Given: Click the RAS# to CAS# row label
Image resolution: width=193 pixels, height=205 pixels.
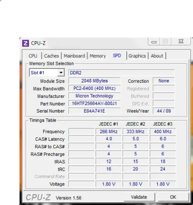Looking at the screenshot, I should click(50, 147).
